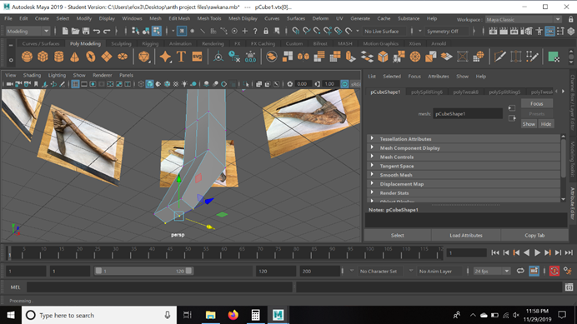Create a polygon torus from shelf
The width and height of the screenshot is (577, 324).
tap(91, 57)
